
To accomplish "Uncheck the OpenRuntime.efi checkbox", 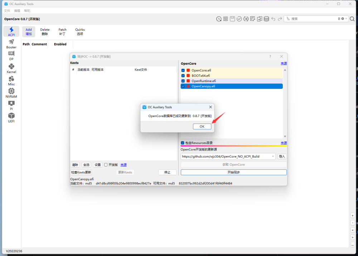I will click(x=183, y=81).
